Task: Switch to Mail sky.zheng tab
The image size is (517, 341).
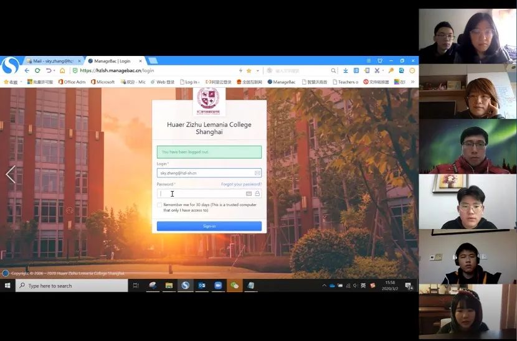Action: [53, 61]
